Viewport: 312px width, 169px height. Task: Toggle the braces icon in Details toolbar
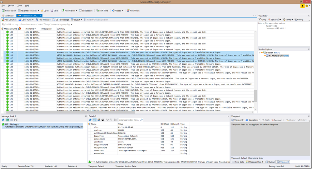[95, 120]
